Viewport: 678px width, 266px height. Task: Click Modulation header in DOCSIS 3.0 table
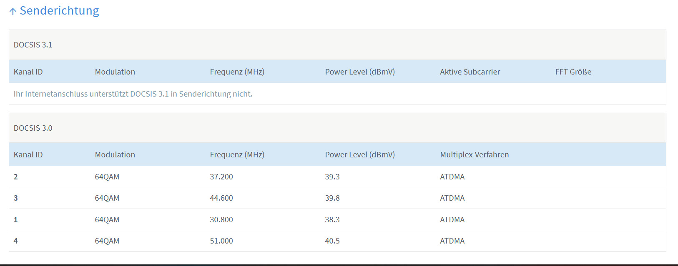pyautogui.click(x=115, y=155)
